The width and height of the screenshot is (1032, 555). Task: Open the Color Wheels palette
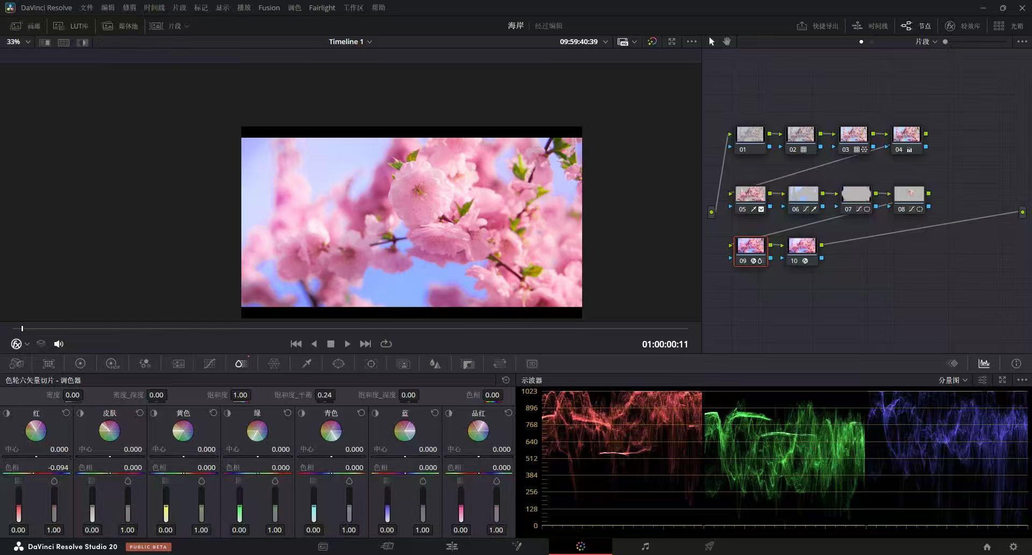coord(80,364)
